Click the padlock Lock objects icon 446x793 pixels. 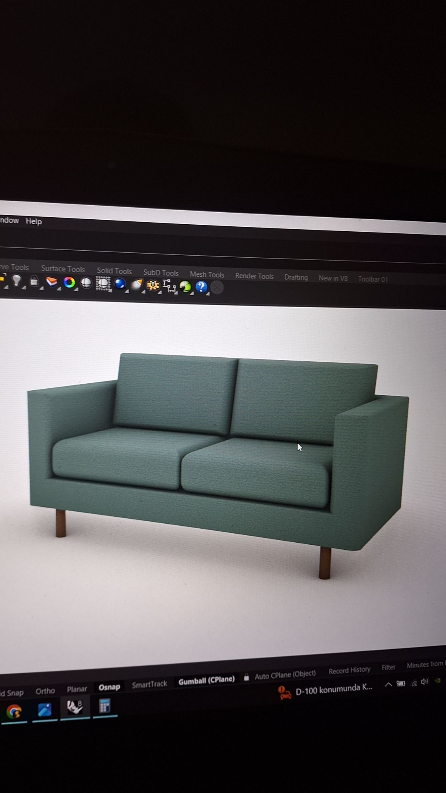point(34,281)
